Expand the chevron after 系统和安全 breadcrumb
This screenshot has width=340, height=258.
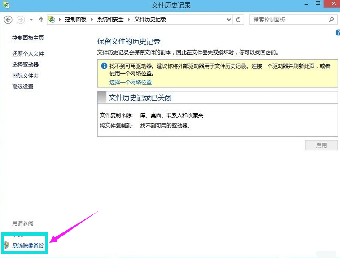click(130, 20)
